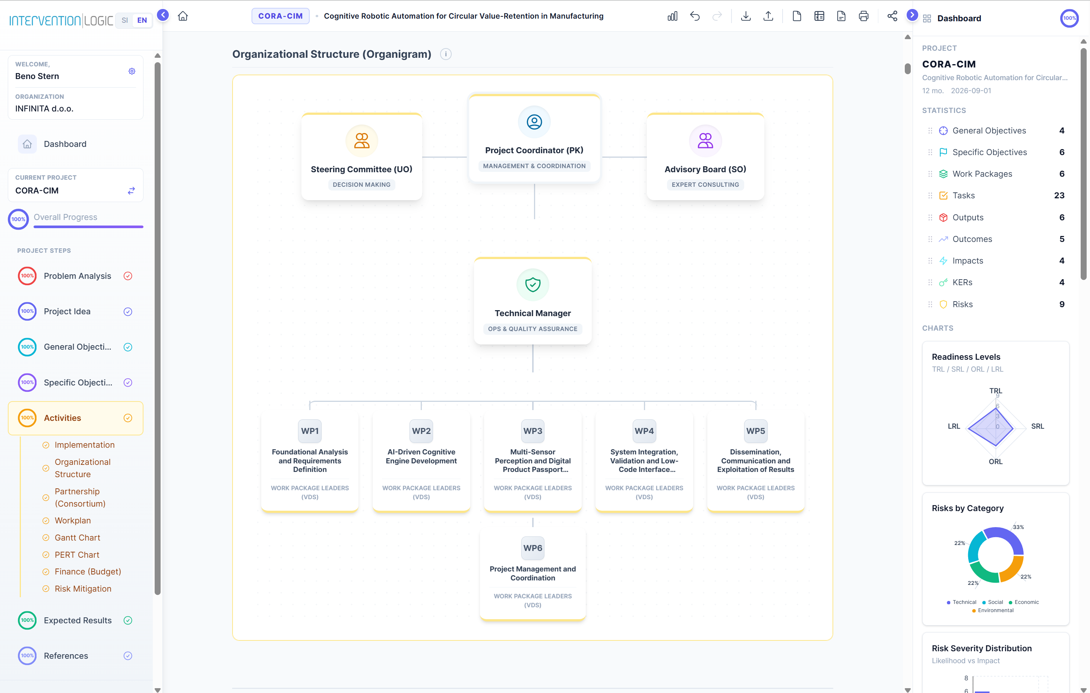Click Technical legend swatch in Risks chart
Screen dimensions: 1090x693
point(948,602)
